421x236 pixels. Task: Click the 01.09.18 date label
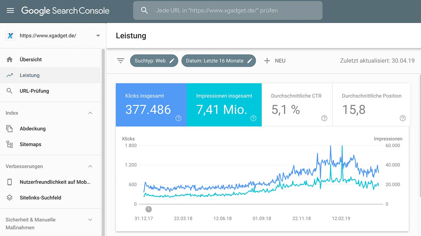pos(262,218)
